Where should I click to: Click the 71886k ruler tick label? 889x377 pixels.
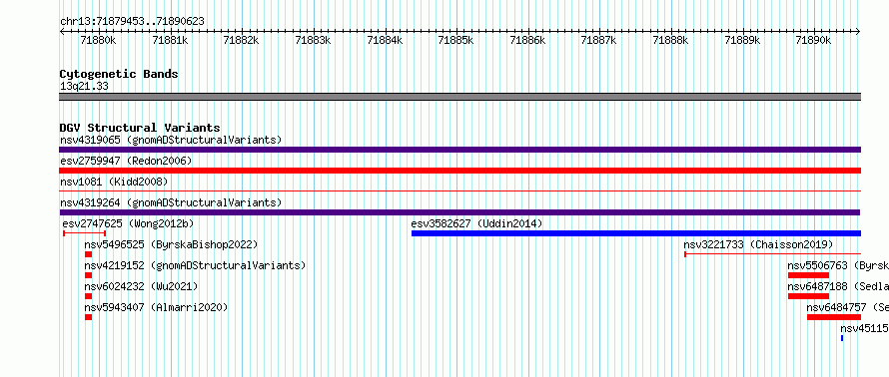coord(527,40)
